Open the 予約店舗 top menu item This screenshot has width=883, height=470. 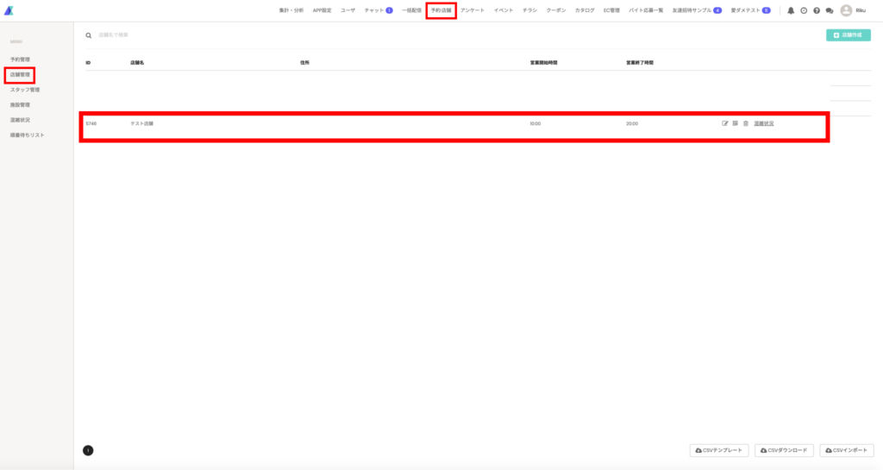[x=441, y=10]
